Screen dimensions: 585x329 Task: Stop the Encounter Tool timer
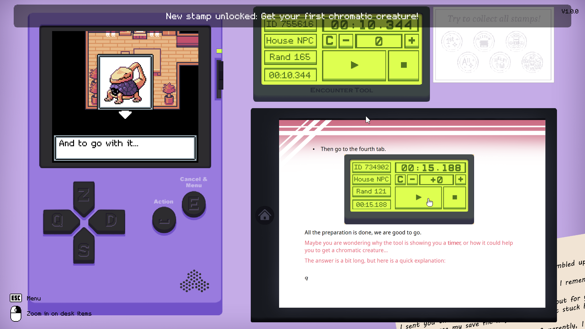click(x=404, y=65)
